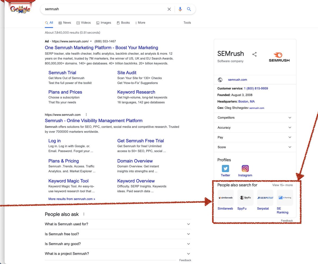Click the Twitter label under Profiles
Screen dimensions: 318x264
226,175
